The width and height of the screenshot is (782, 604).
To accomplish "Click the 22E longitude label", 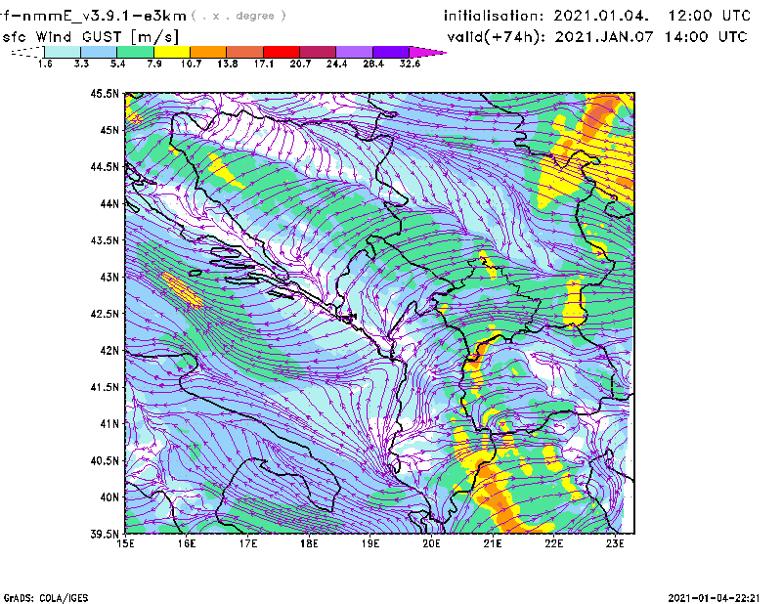I will (x=554, y=543).
